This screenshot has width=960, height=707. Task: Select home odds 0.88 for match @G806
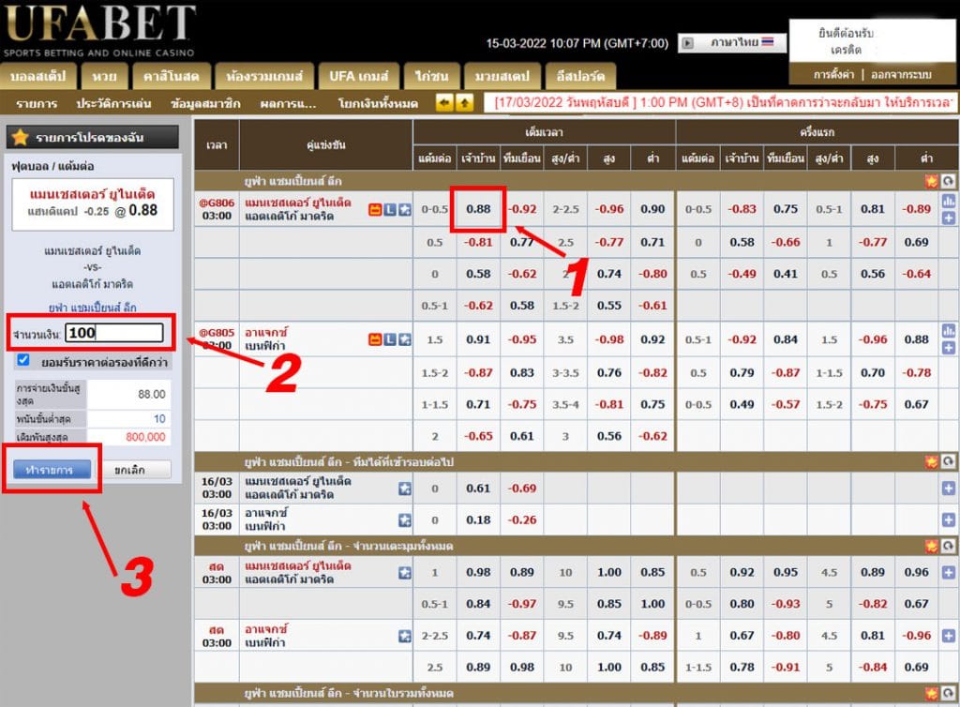(x=478, y=209)
